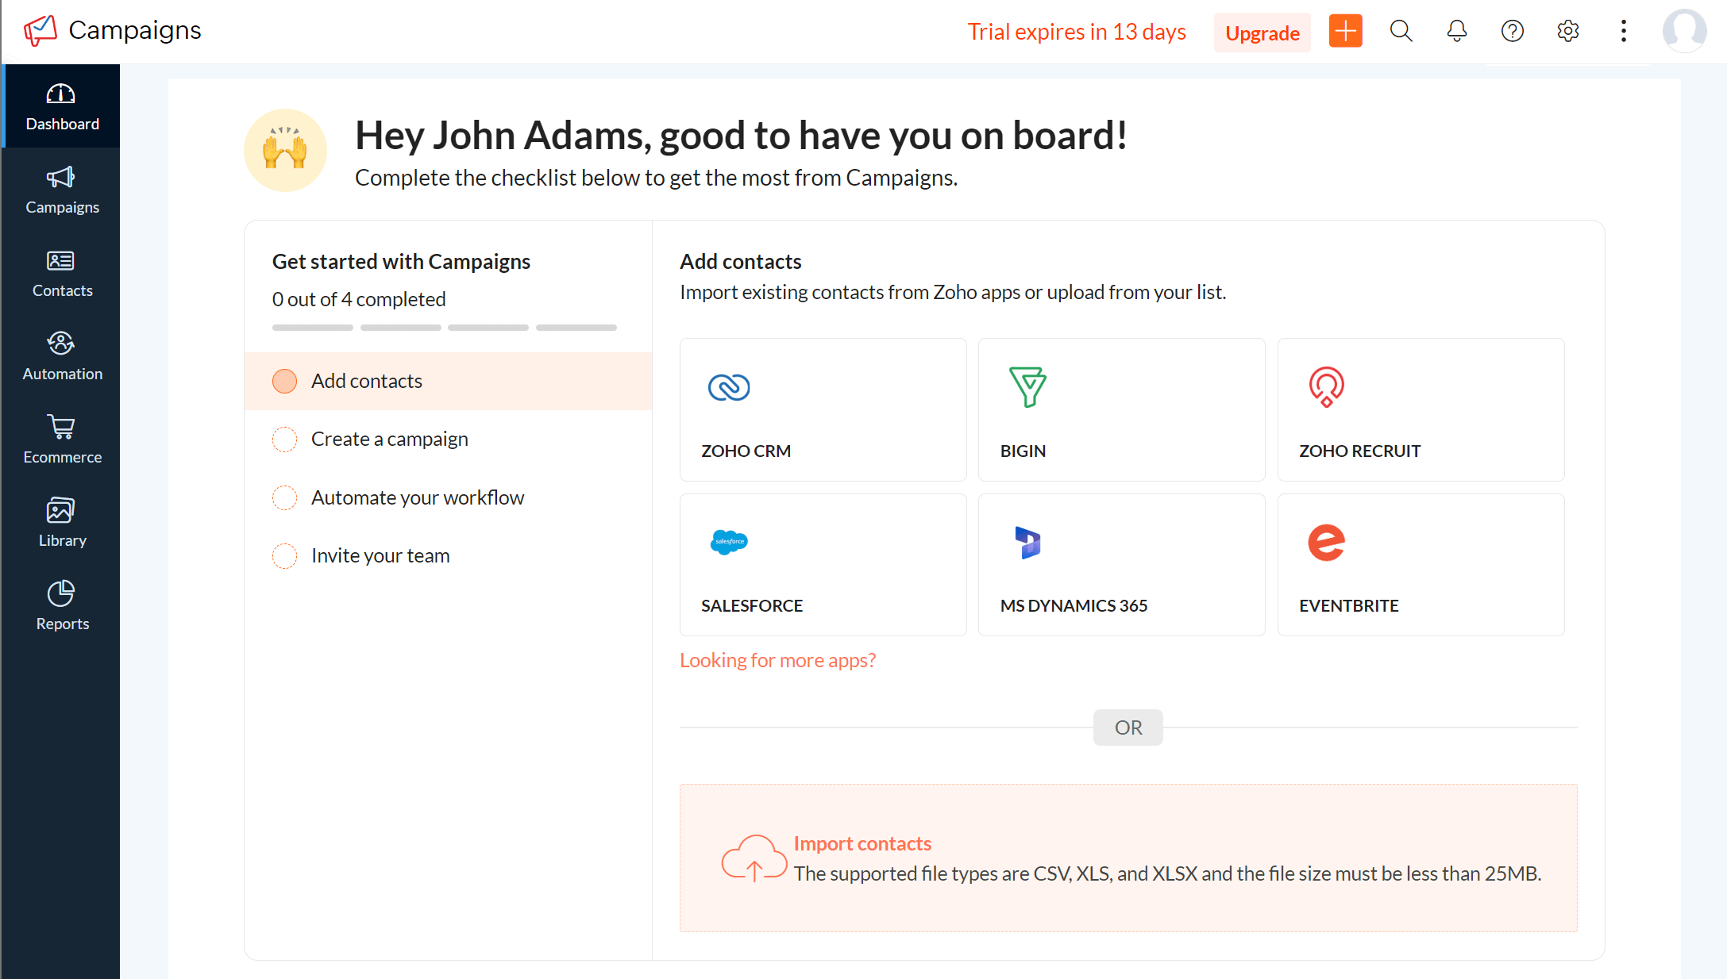Click the Upgrade button

pos(1261,32)
